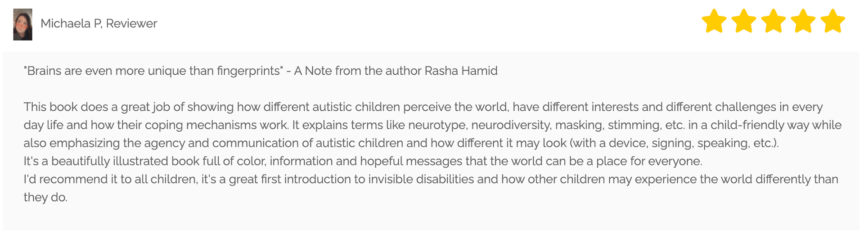Image resolution: width=864 pixels, height=234 pixels.
Task: Click the fourth yellow rating star
Action: pos(803,22)
